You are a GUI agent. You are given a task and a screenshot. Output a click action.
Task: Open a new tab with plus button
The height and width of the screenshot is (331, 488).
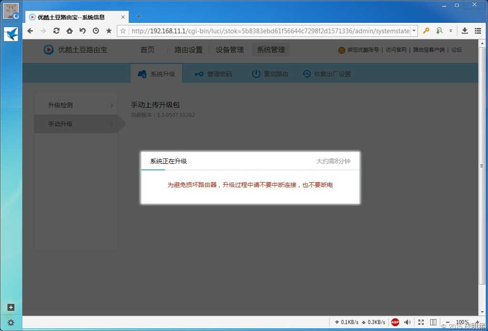click(x=139, y=16)
